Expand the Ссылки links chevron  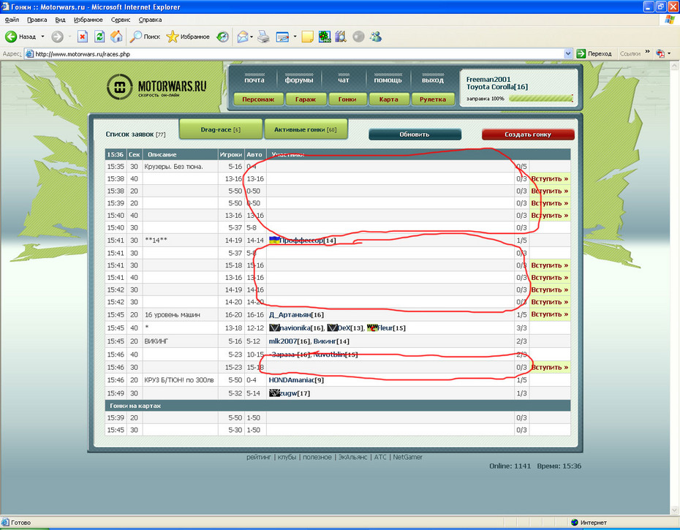tap(648, 52)
